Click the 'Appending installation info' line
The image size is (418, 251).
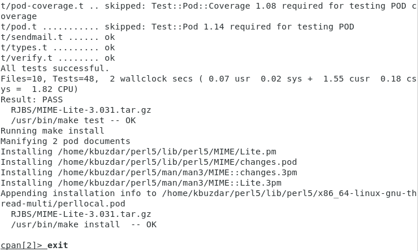coord(208,193)
